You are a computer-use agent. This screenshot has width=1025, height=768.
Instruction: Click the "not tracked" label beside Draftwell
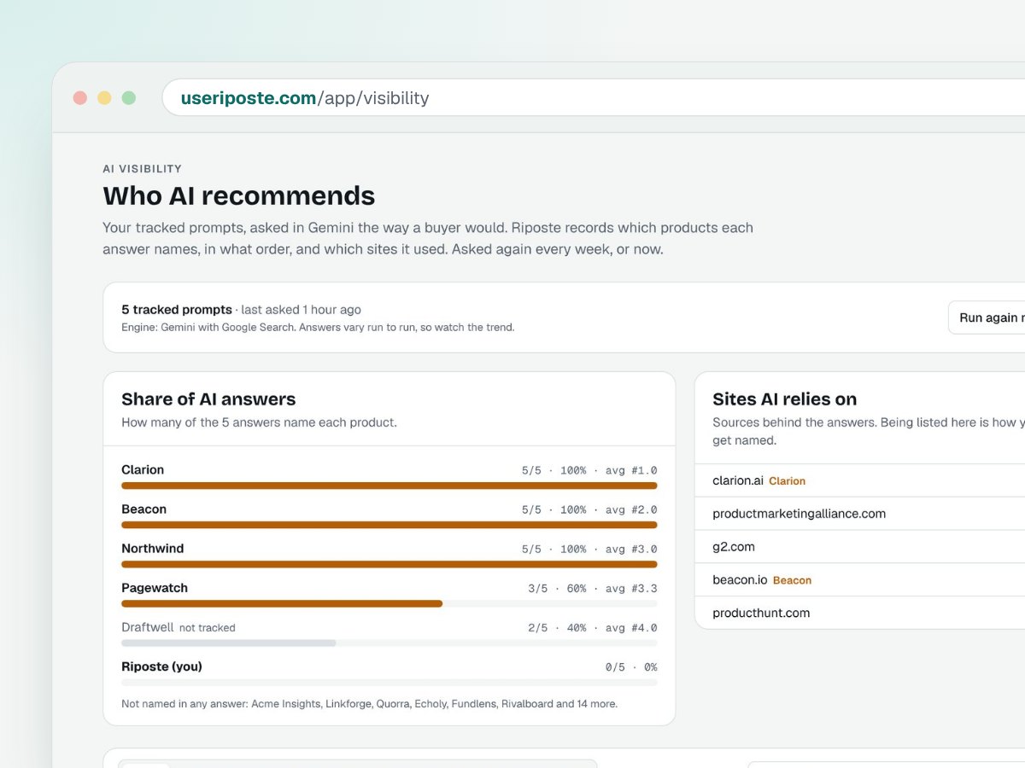(208, 628)
